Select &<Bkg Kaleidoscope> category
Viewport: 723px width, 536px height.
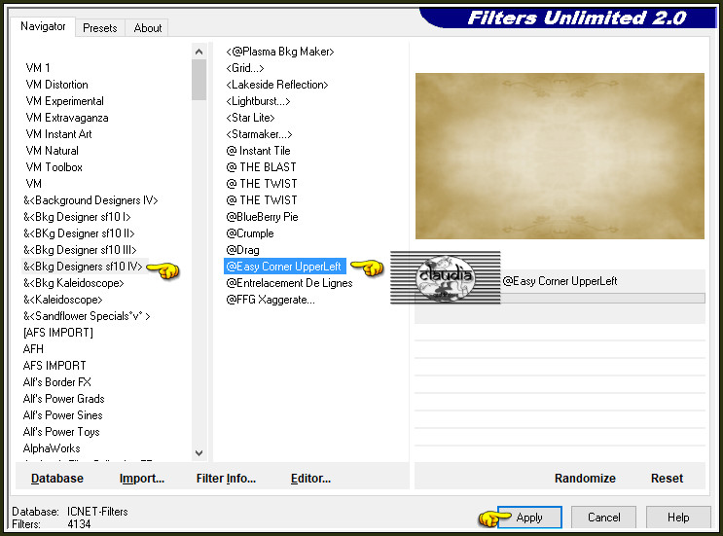click(74, 283)
